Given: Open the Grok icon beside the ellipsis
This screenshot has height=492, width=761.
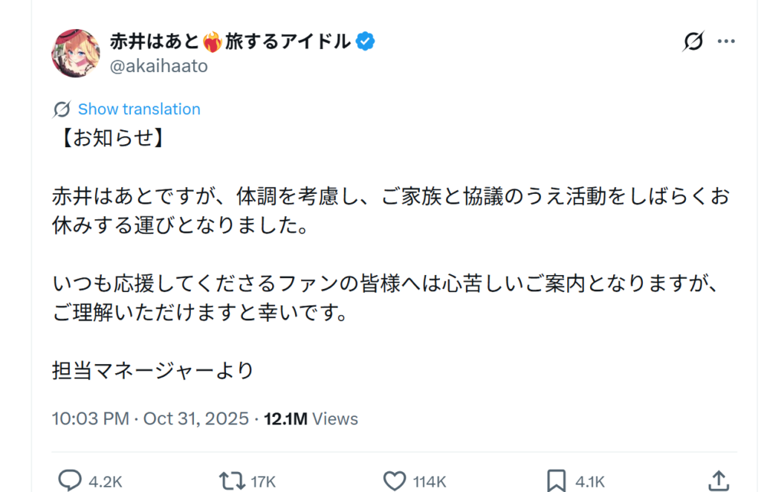Looking at the screenshot, I should (693, 42).
